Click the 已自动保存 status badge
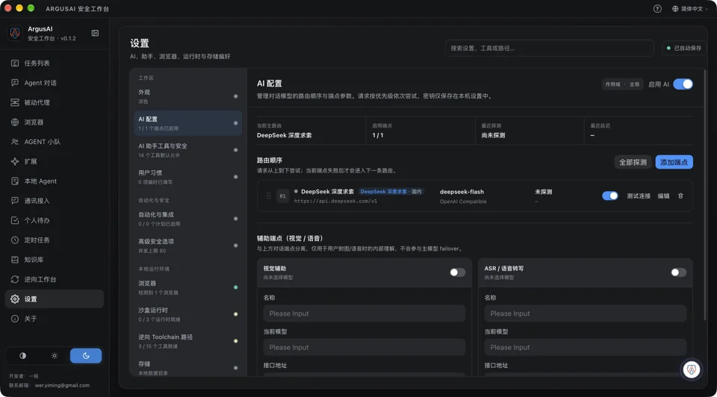Image resolution: width=717 pixels, height=397 pixels. [x=684, y=48]
